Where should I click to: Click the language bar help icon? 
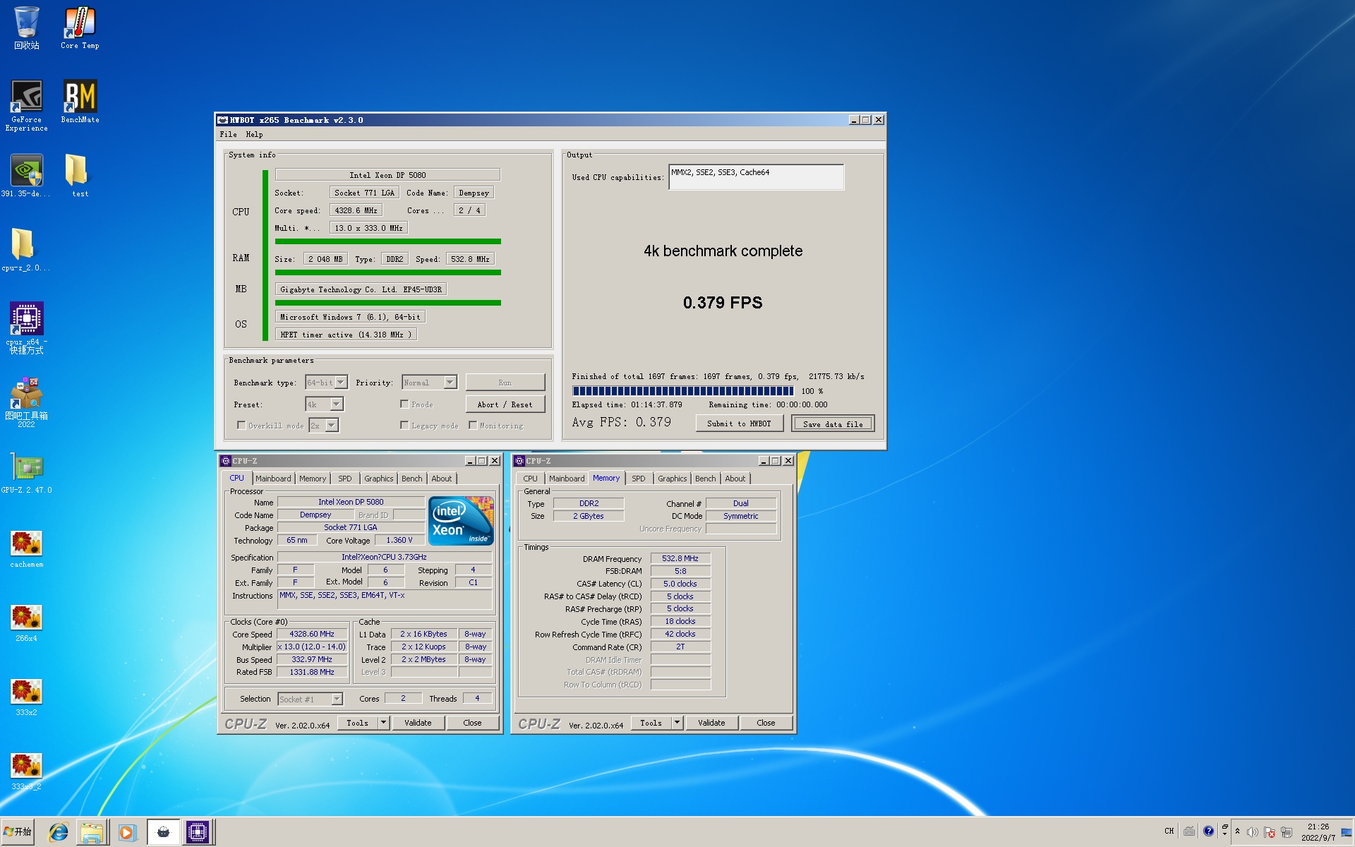click(1208, 831)
